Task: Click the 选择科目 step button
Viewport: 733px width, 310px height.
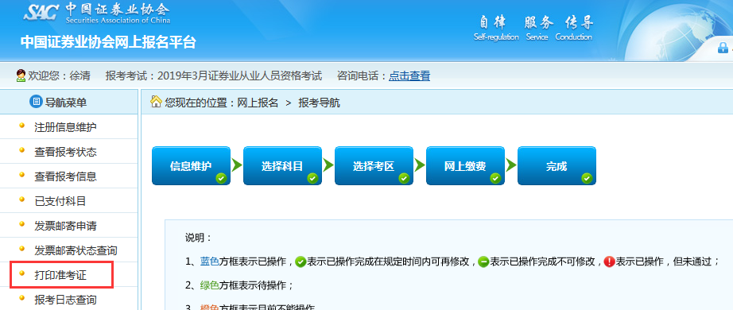Action: tap(282, 166)
